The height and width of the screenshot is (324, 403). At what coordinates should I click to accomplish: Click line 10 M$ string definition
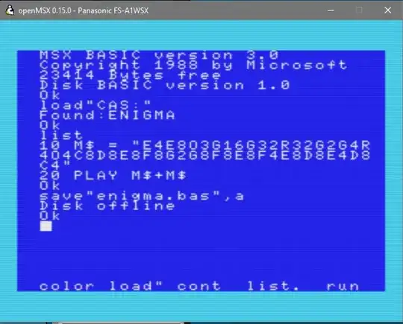pyautogui.click(x=204, y=155)
